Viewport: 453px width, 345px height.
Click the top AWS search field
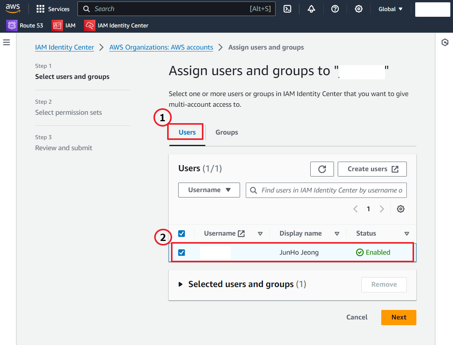point(177,9)
